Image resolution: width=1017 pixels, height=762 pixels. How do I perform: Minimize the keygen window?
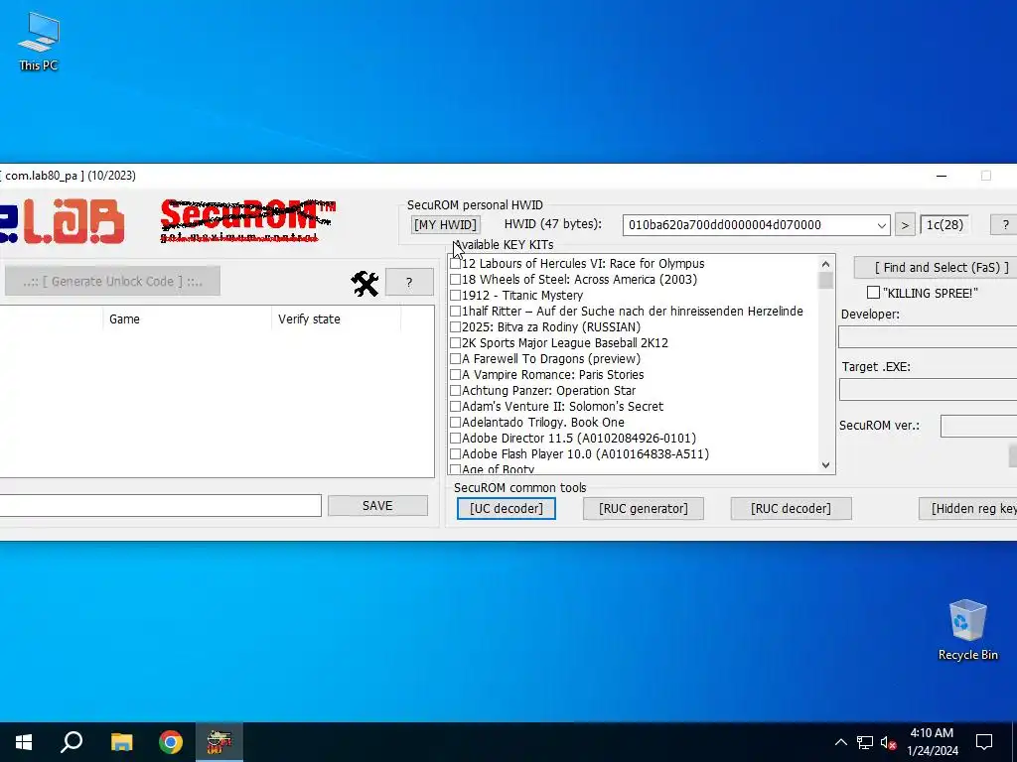(x=942, y=176)
